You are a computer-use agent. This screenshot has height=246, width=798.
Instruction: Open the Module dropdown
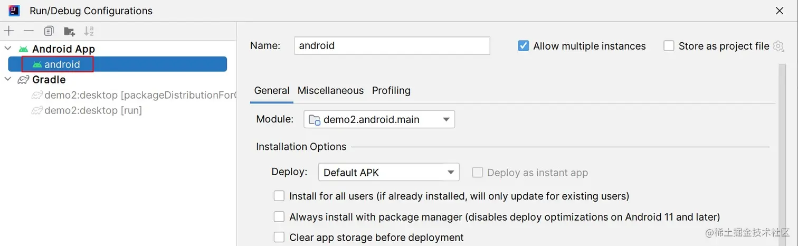[x=379, y=119]
